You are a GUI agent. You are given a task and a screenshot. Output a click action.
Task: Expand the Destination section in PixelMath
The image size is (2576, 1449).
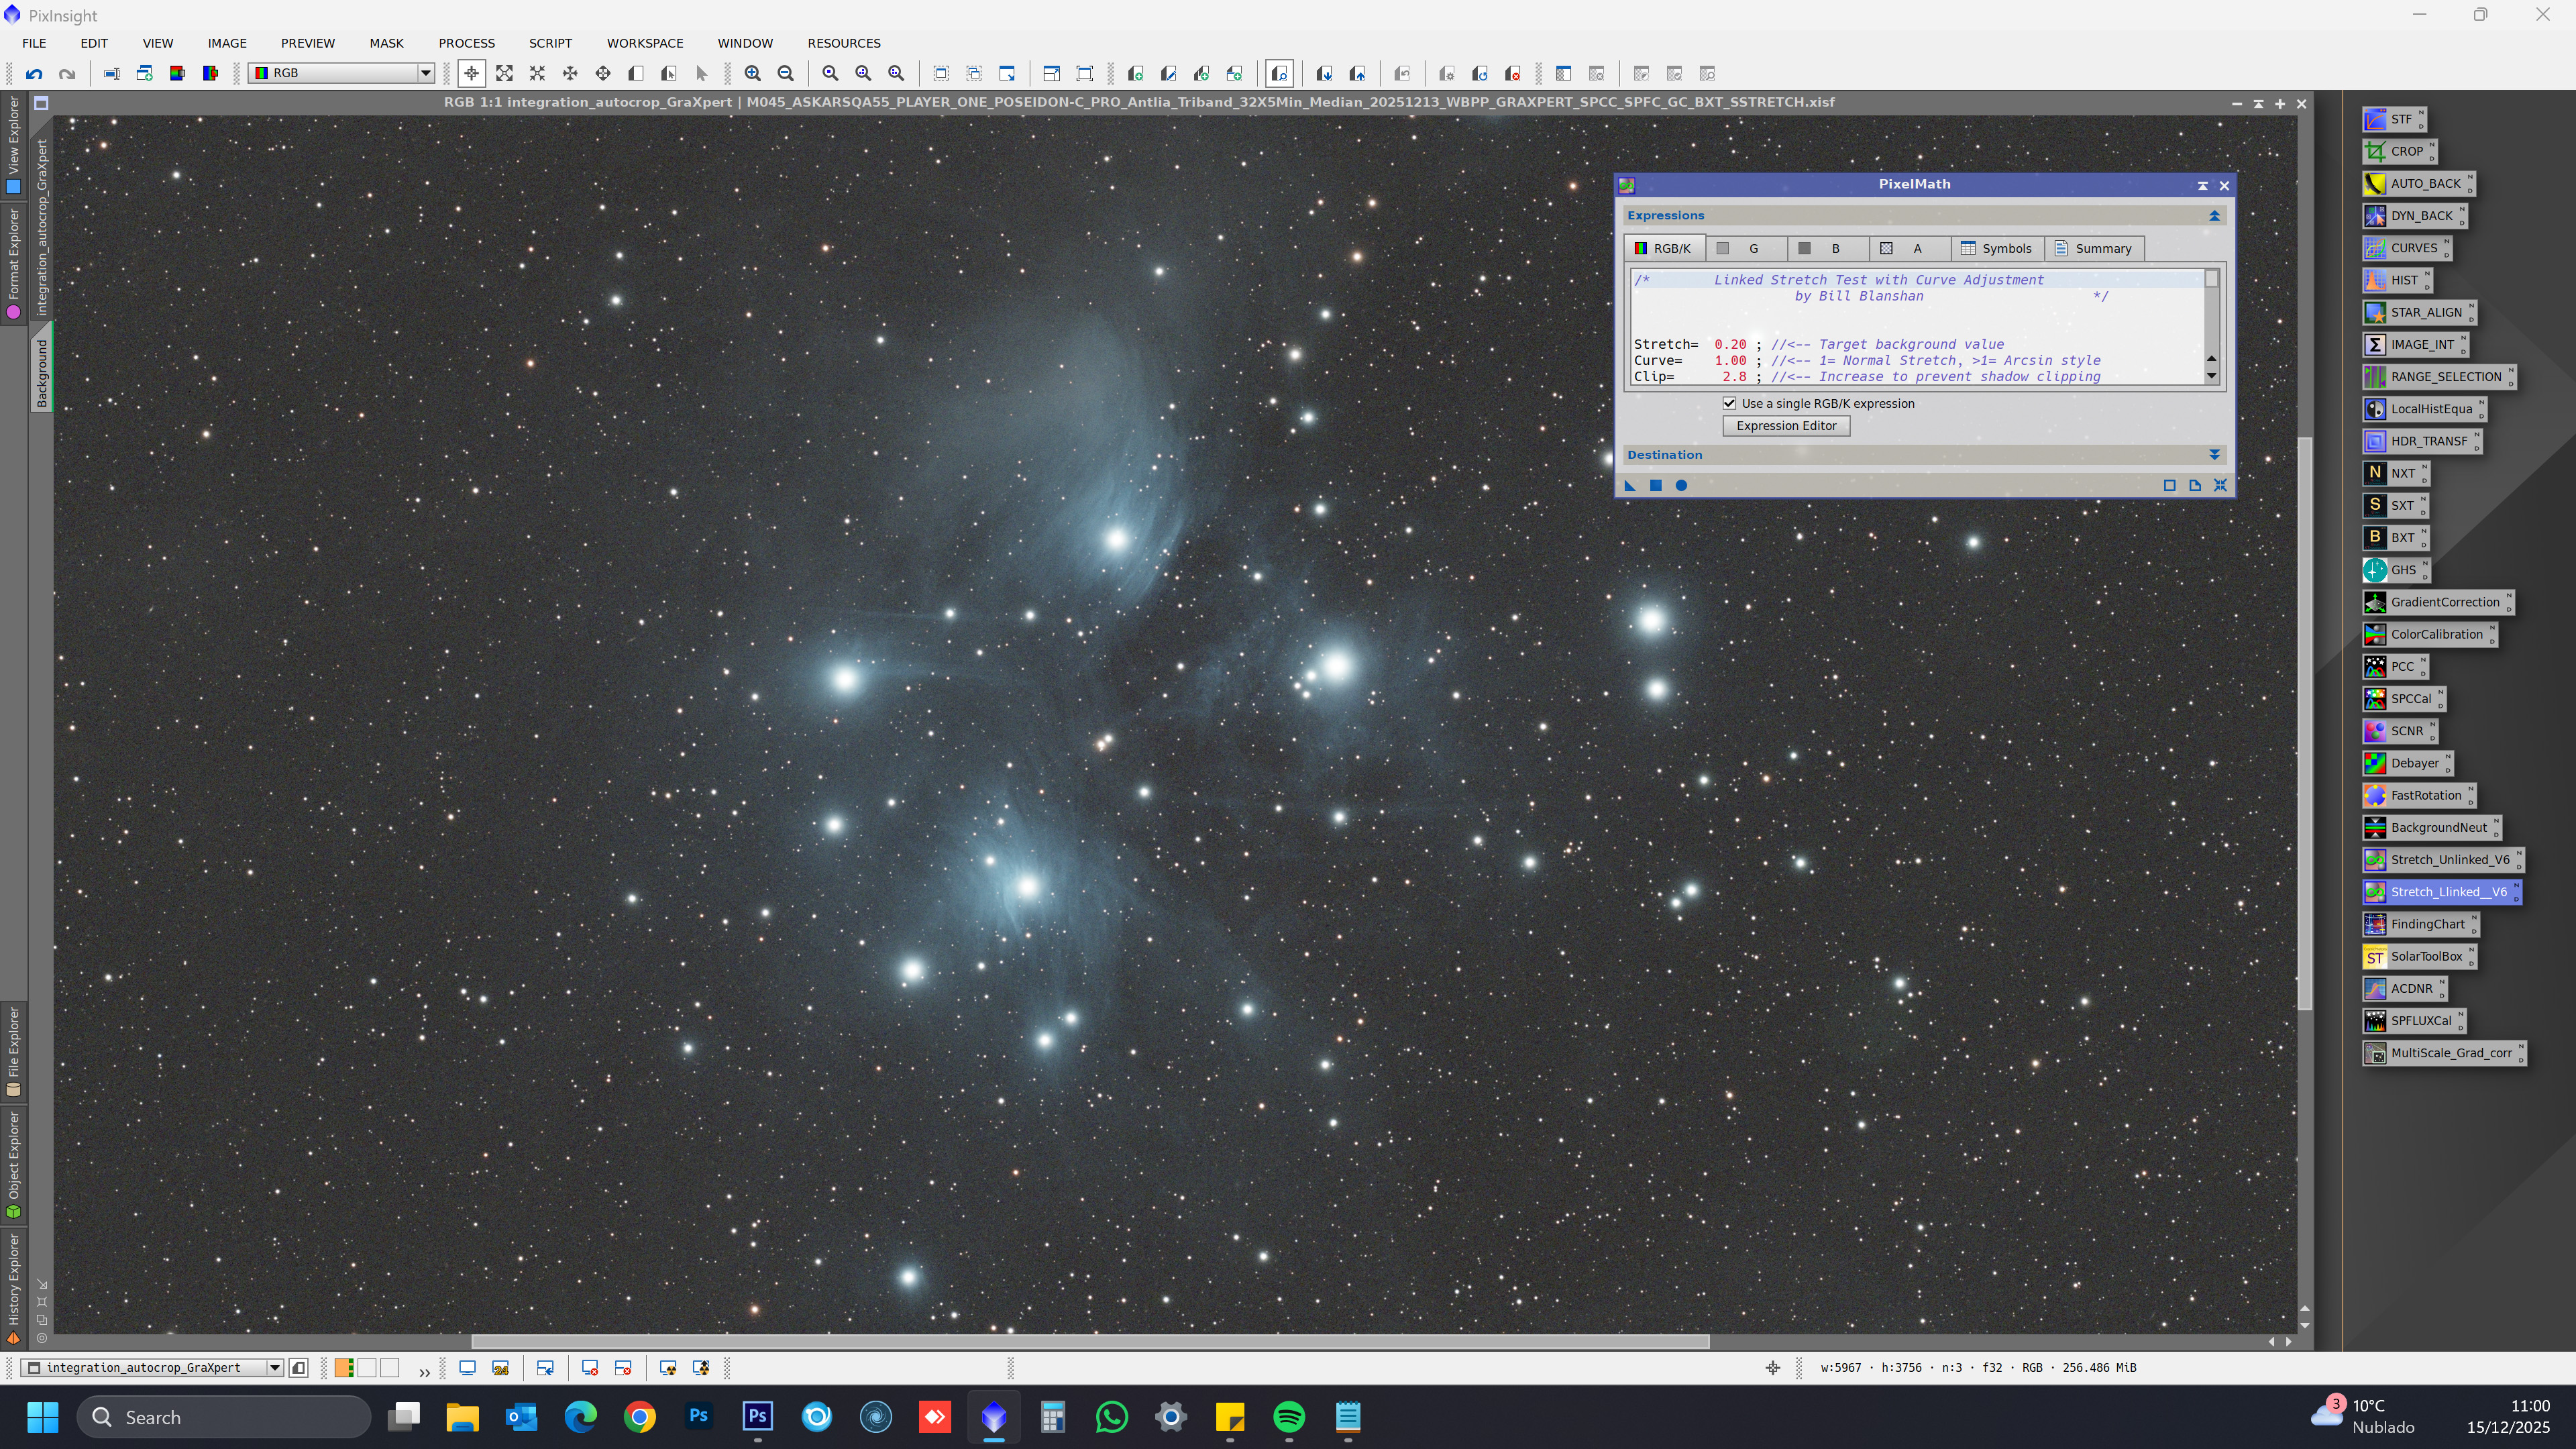[2214, 455]
